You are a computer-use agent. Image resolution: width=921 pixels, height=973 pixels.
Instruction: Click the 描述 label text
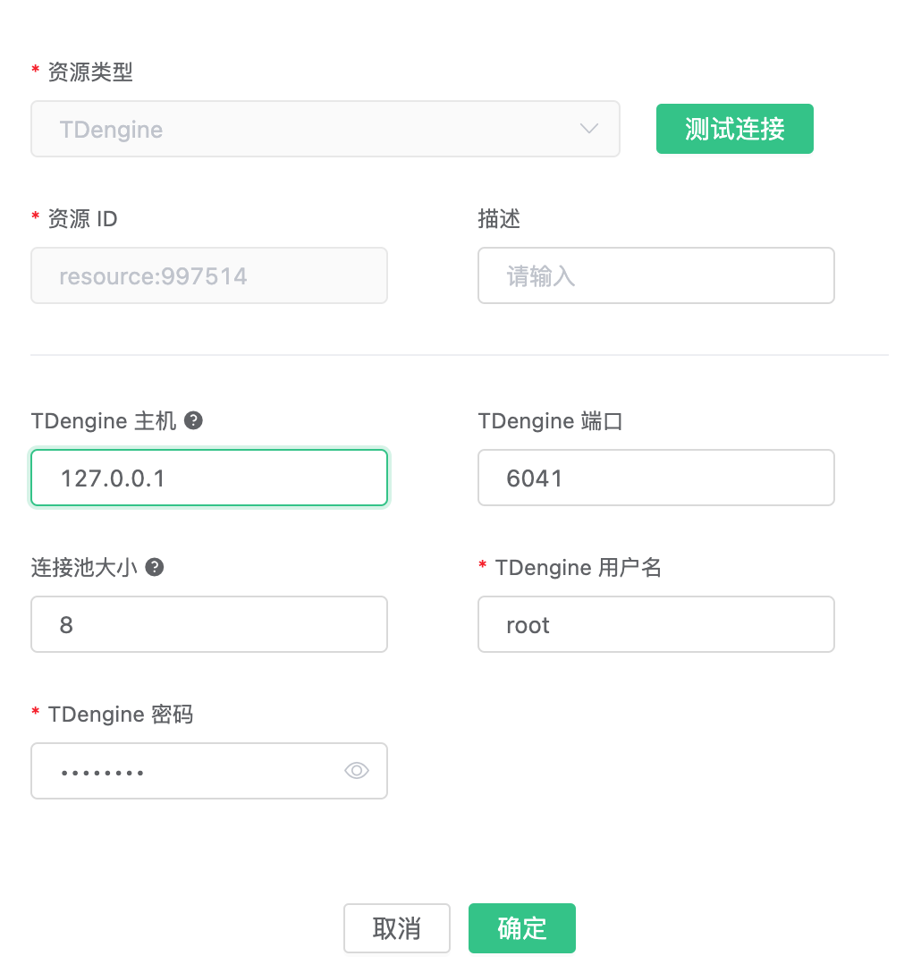click(499, 218)
